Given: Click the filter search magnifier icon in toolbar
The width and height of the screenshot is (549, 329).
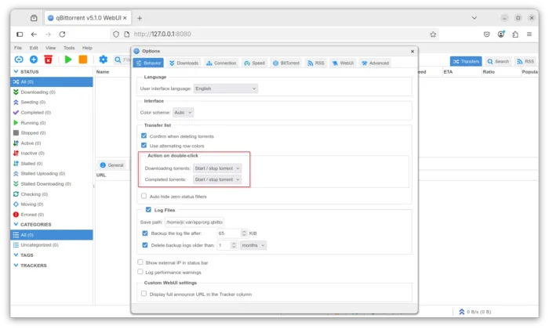Looking at the screenshot, I should point(118,60).
